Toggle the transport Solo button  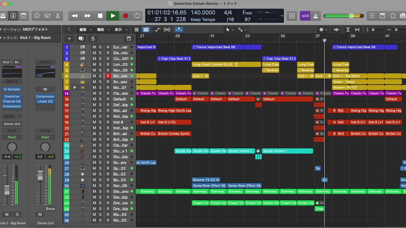click(x=292, y=16)
